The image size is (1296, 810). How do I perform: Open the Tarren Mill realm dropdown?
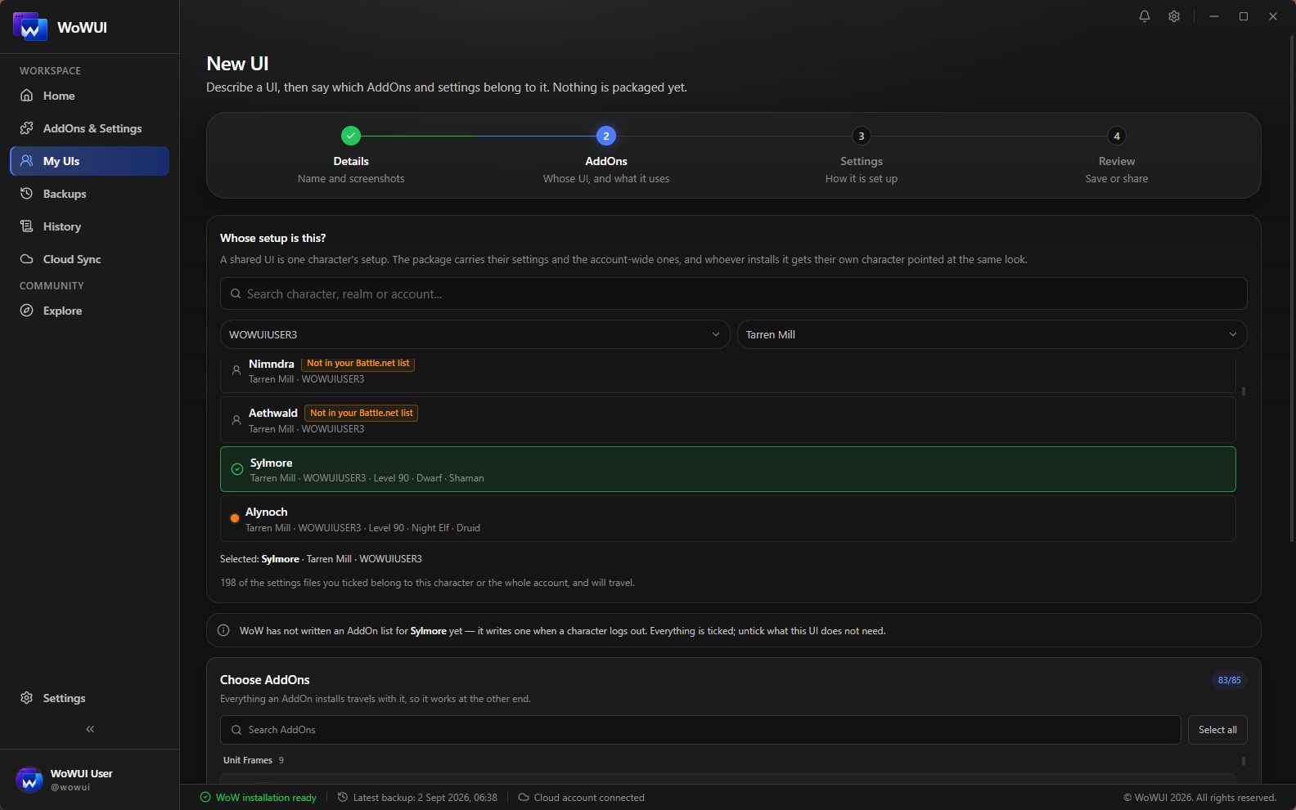tap(992, 334)
